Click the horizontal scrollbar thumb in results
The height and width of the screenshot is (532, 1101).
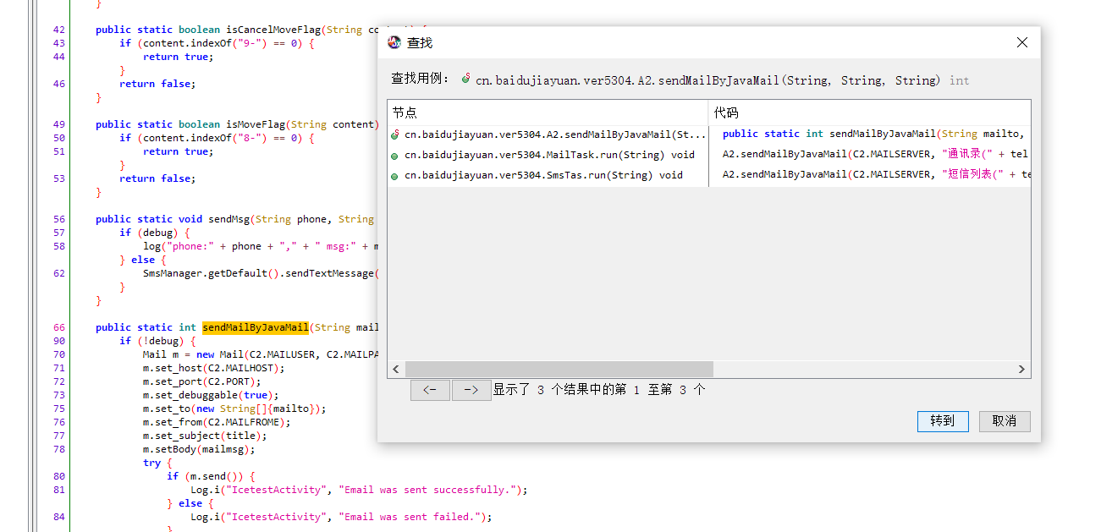click(559, 370)
